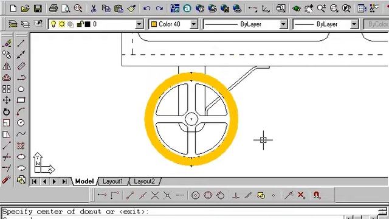Click the last-tab navigation arrow
389x219 pixels.
pos(64,181)
